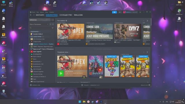185x104 pixels.
Task: Switch to the СООБЩЕСТВО tab
Action: [66, 15]
